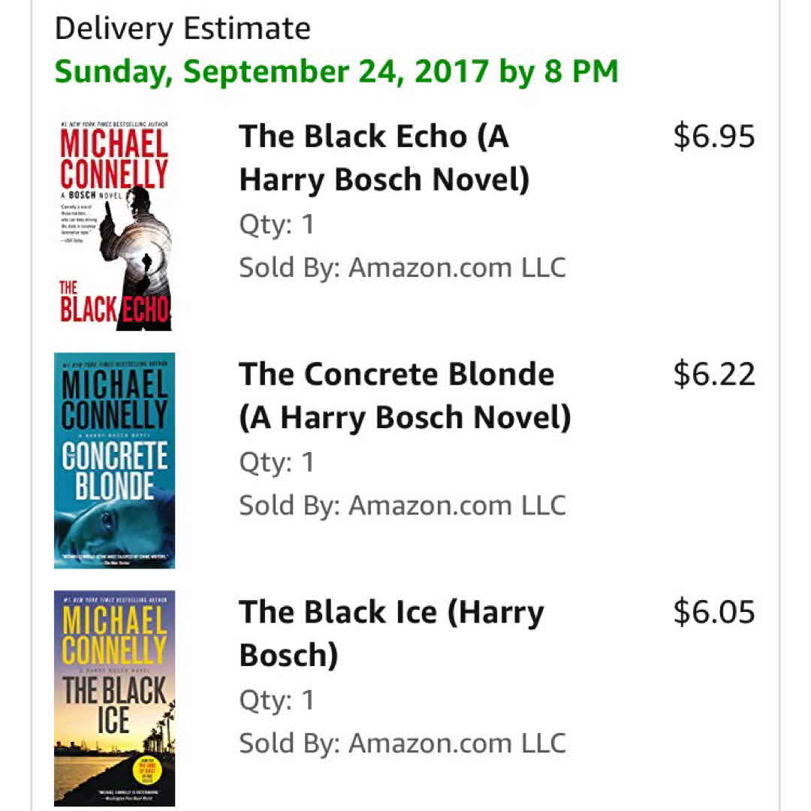Open Amazon.com LLC seller for The Concrete Blonde
811x811 pixels.
click(x=457, y=505)
